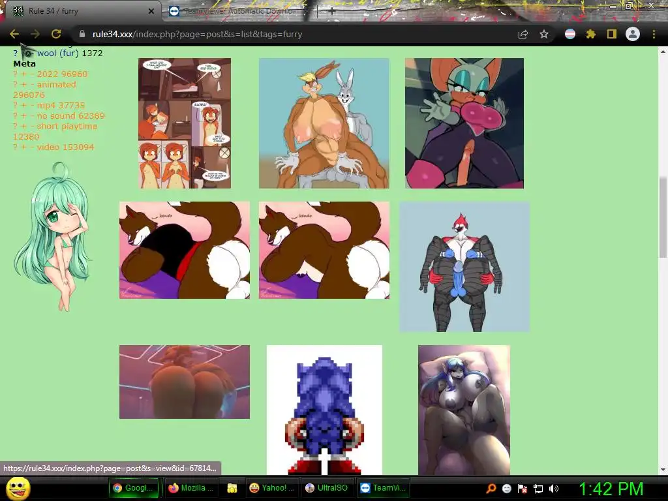668x501 pixels.
Task: Click the 'animated' meta tag link
Action: [x=56, y=84]
